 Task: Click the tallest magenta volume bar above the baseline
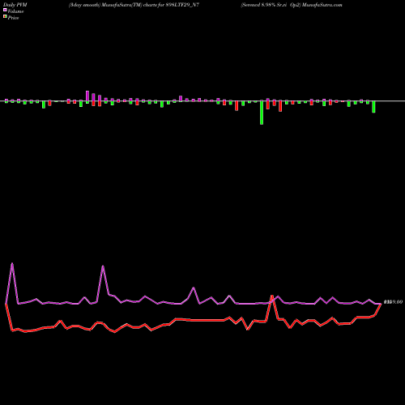click(87, 96)
